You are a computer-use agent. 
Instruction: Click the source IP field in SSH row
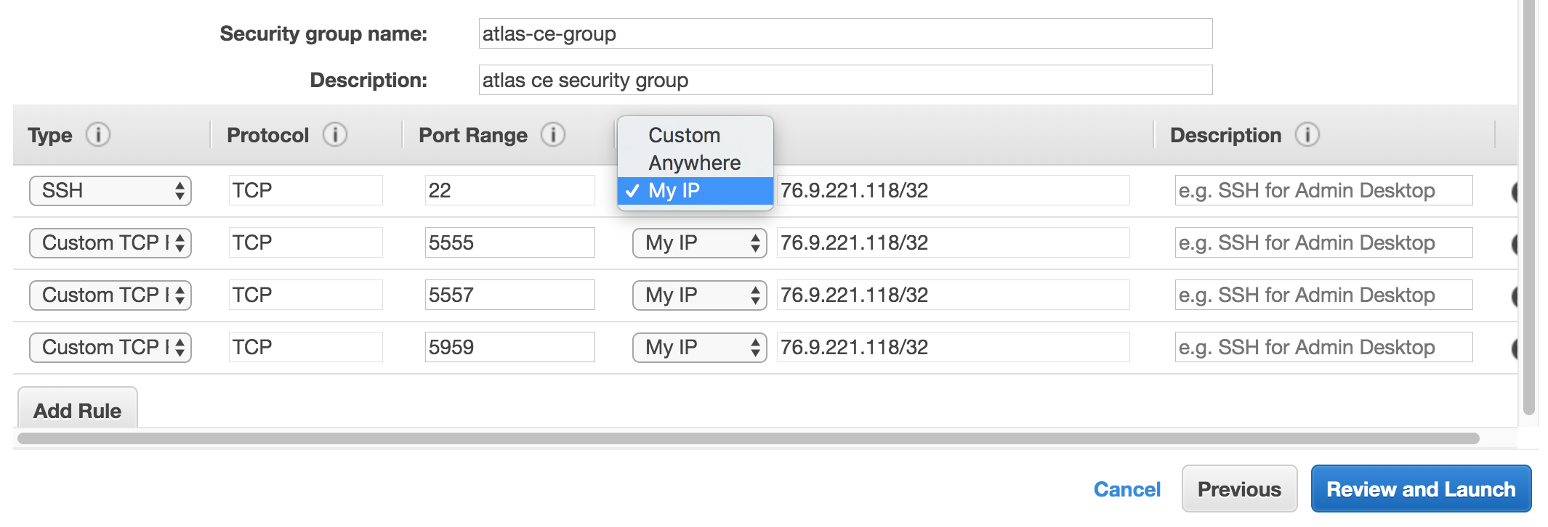pos(953,191)
